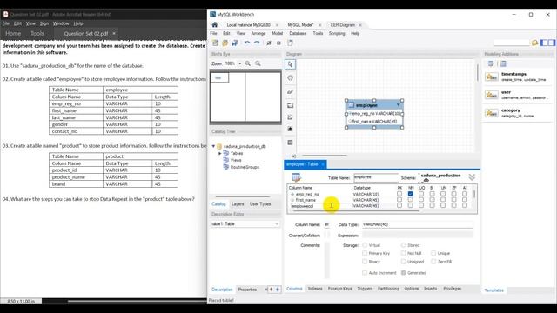Click table editor icon beside Table Name

[296, 177]
